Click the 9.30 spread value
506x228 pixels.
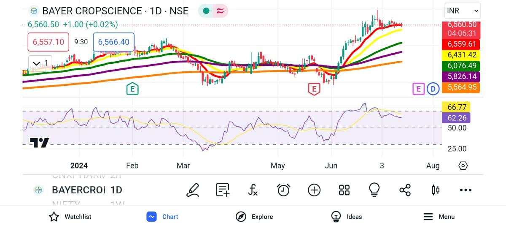point(81,42)
